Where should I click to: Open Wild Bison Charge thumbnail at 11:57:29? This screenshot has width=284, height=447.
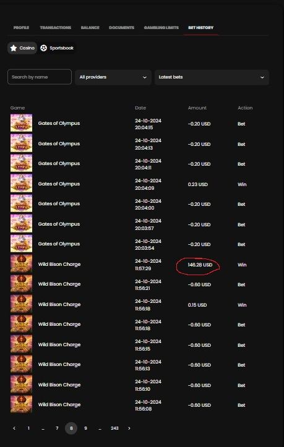pyautogui.click(x=22, y=264)
